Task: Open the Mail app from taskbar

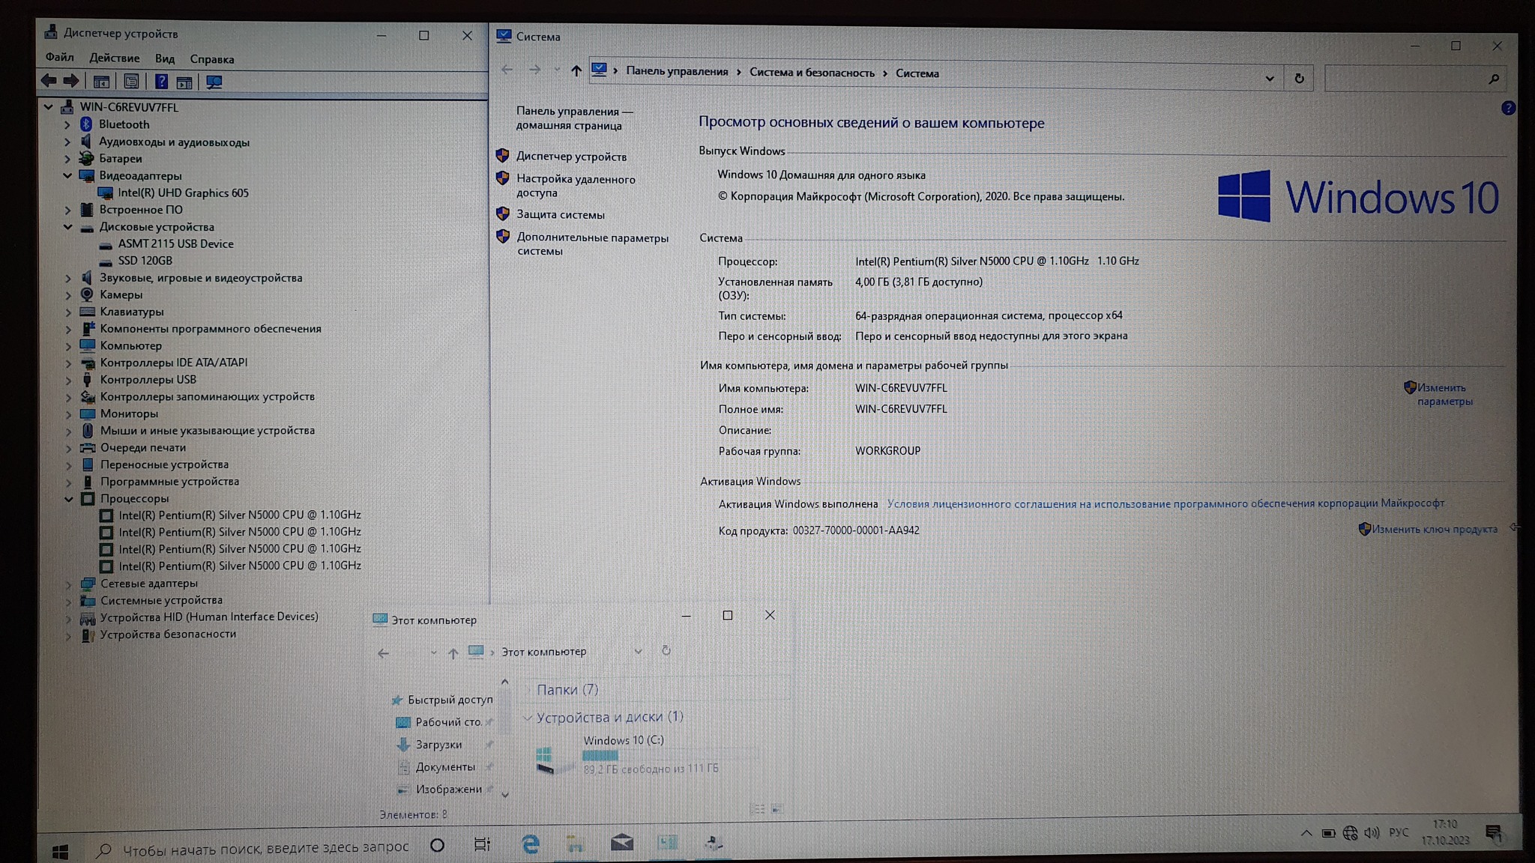Action: coord(621,844)
